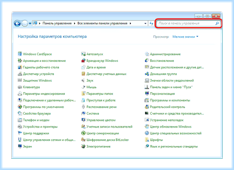The image size is (234, 170).
Task: Open the Защитник Windows icon
Action: (x=20, y=81)
